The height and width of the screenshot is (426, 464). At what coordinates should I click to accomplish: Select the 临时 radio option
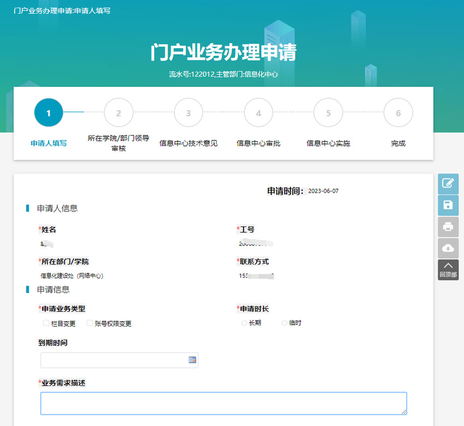tap(284, 323)
